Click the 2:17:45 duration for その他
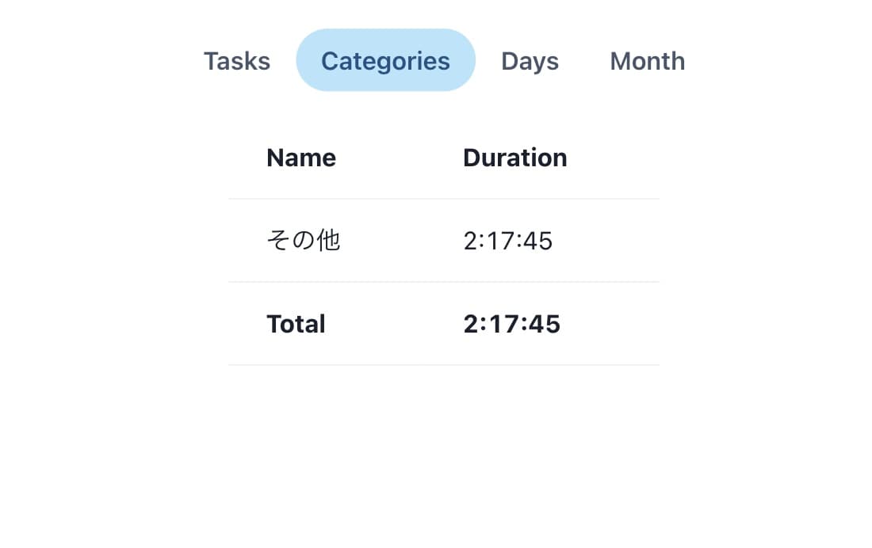The height and width of the screenshot is (548, 872). 507,240
